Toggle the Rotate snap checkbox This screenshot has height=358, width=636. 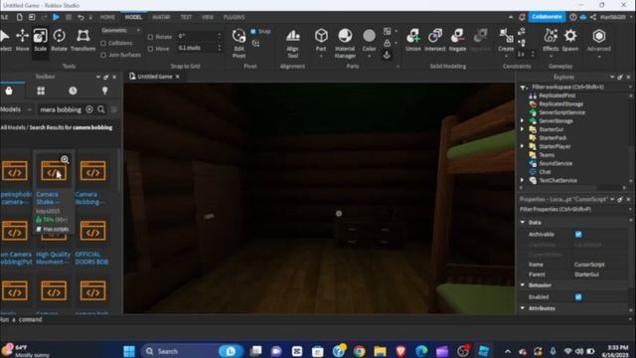point(150,37)
